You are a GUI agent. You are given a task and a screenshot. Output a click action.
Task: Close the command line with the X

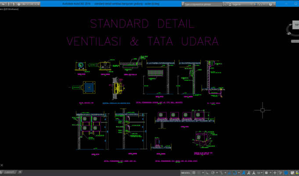(2, 165)
